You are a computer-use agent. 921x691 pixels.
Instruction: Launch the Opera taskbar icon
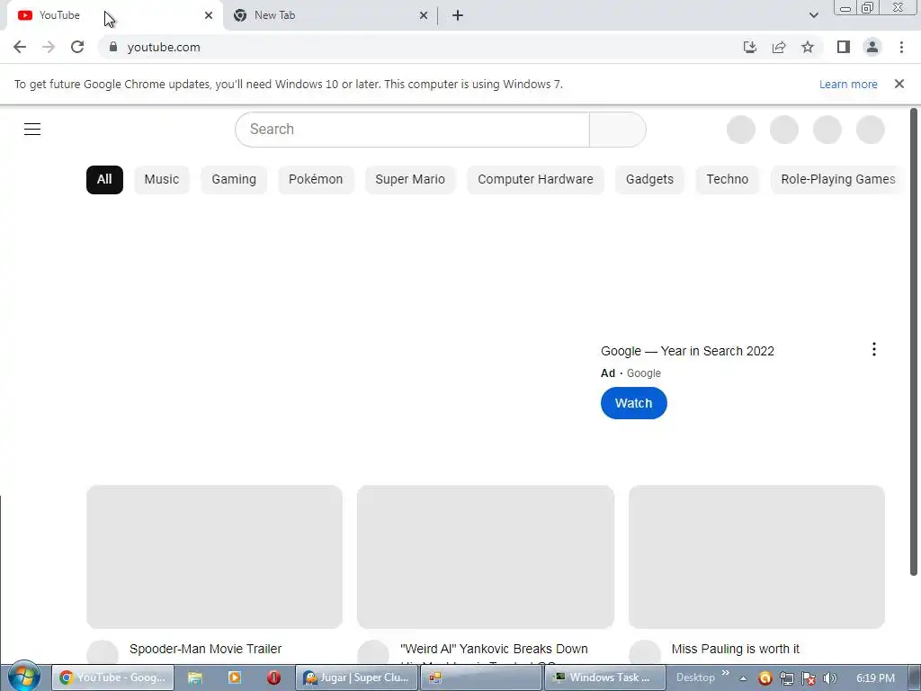273,678
